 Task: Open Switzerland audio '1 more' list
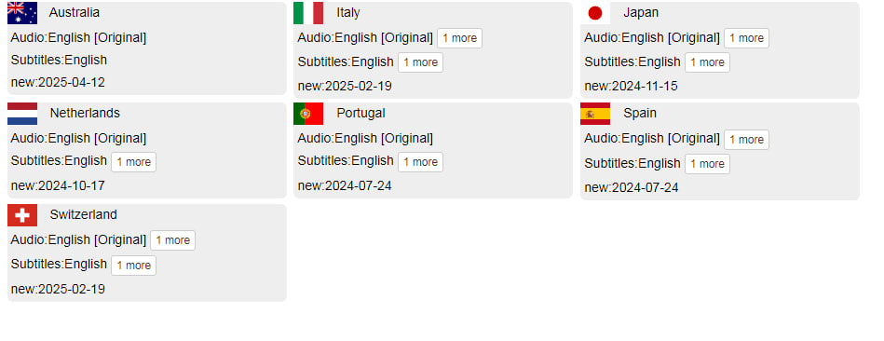tap(172, 240)
